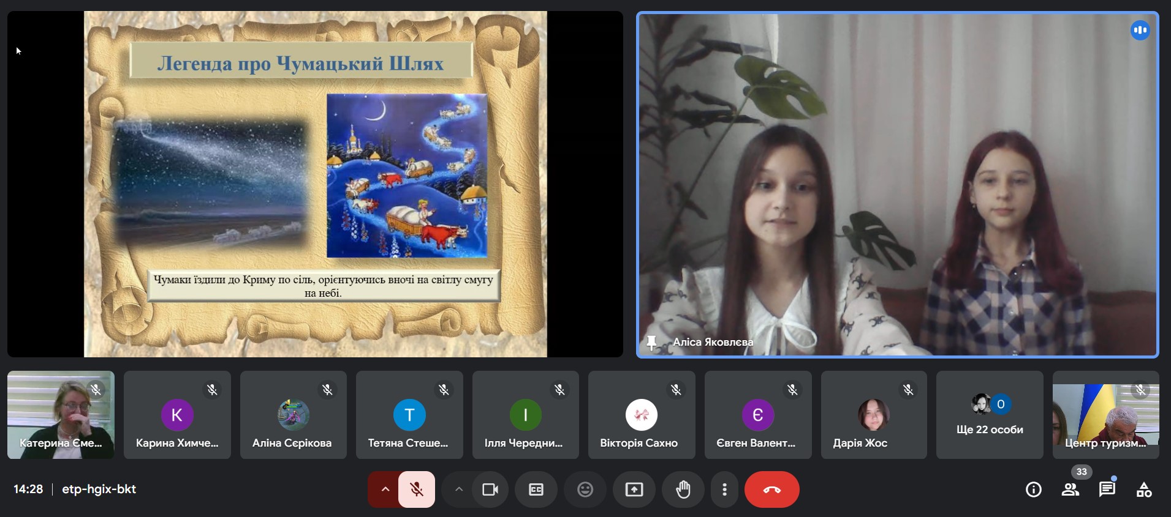Screen dimensions: 1171x517
Task: Open the activities panel
Action: tap(1143, 489)
